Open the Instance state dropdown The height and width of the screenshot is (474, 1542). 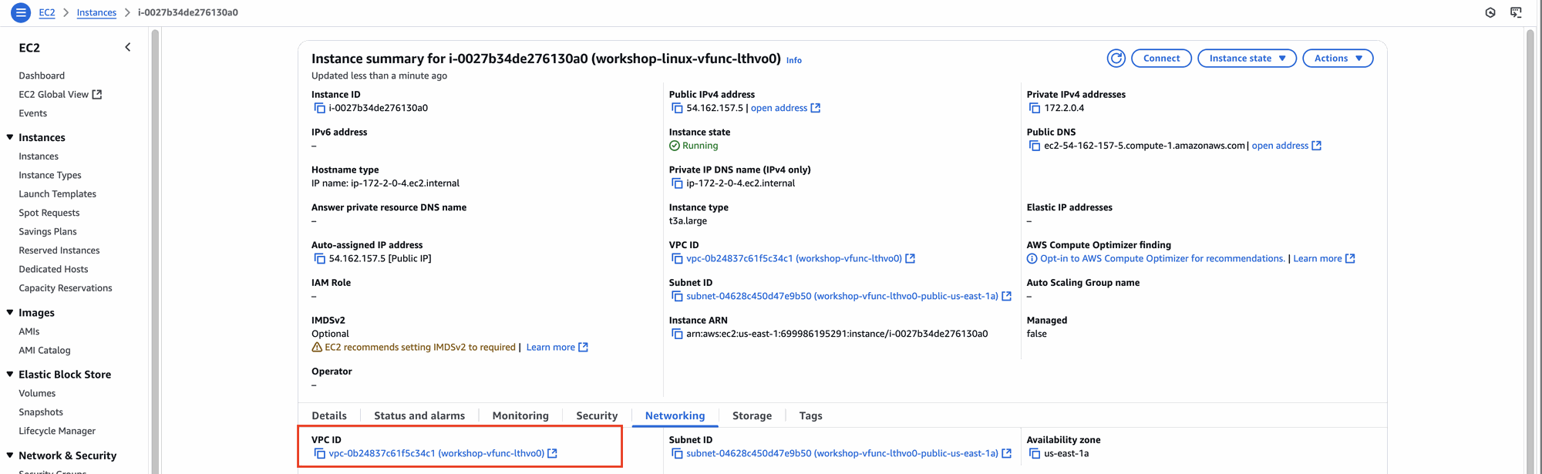point(1247,59)
